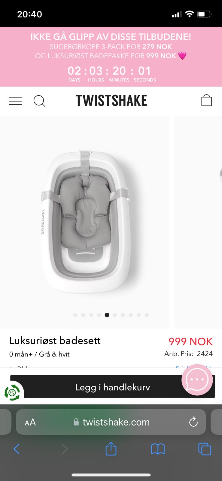This screenshot has width=222, height=481.
Task: Open Safari share sheet icon
Action: 111,449
